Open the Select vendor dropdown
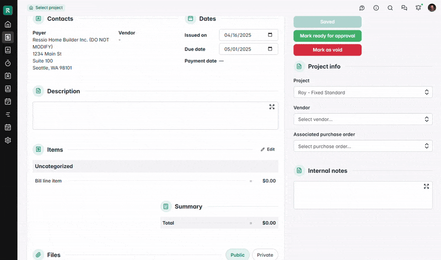This screenshot has width=441, height=260. click(363, 119)
